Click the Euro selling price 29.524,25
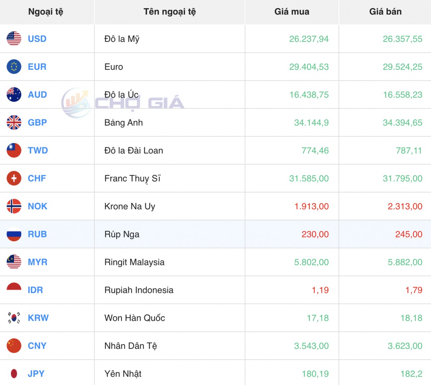This screenshot has height=385, width=431. click(x=402, y=67)
